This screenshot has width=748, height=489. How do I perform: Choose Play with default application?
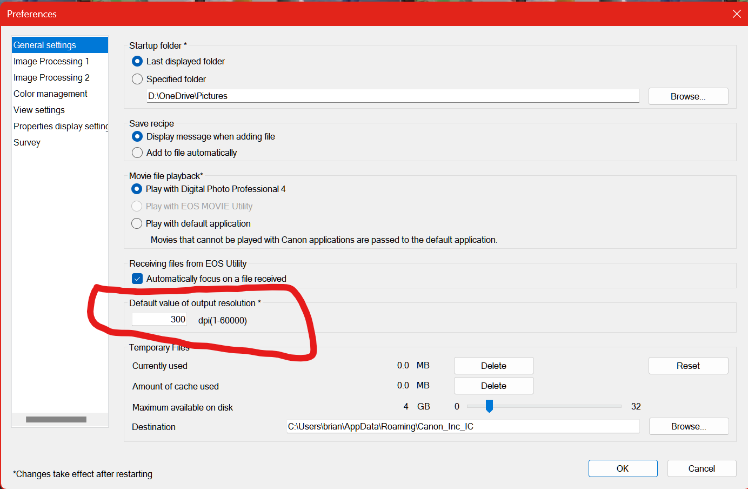pyautogui.click(x=137, y=224)
